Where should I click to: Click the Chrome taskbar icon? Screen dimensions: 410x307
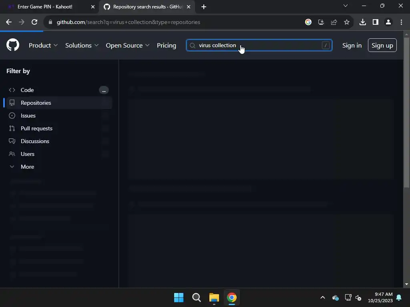tap(232, 297)
